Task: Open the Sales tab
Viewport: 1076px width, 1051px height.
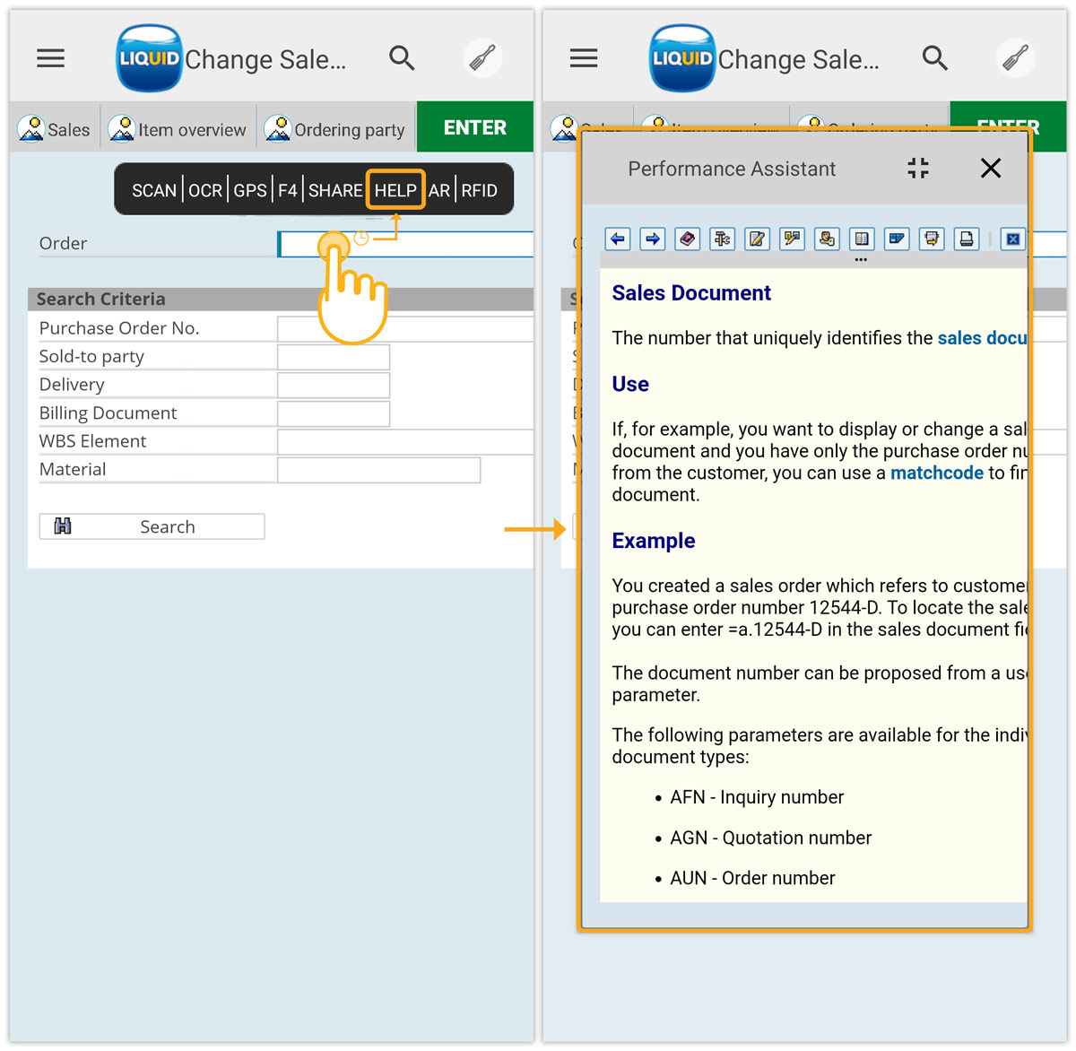Action: point(55,129)
